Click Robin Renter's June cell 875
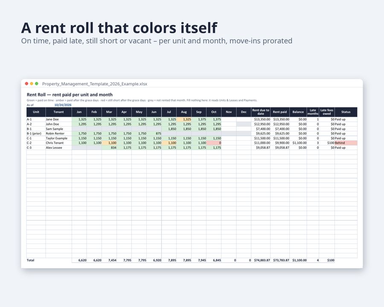This screenshot has height=307, width=384. pyautogui.click(x=154, y=133)
